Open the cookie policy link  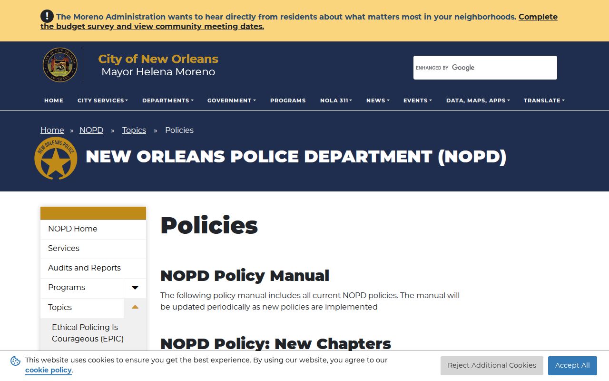49,371
